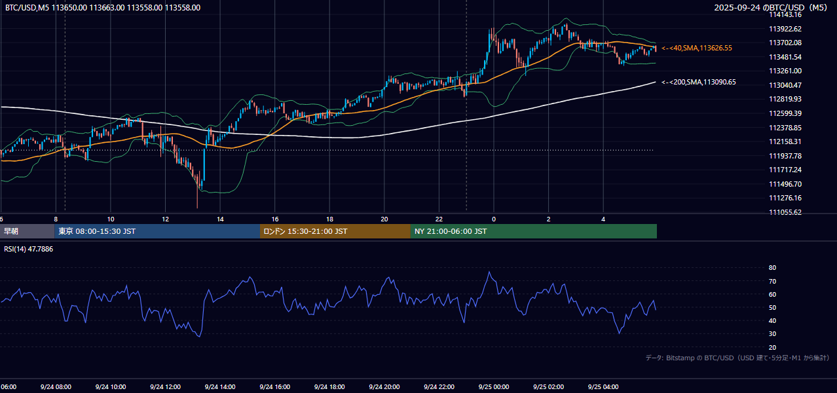Click price axis label 111937.78
Image resolution: width=837 pixels, height=393 pixels.
[785, 156]
